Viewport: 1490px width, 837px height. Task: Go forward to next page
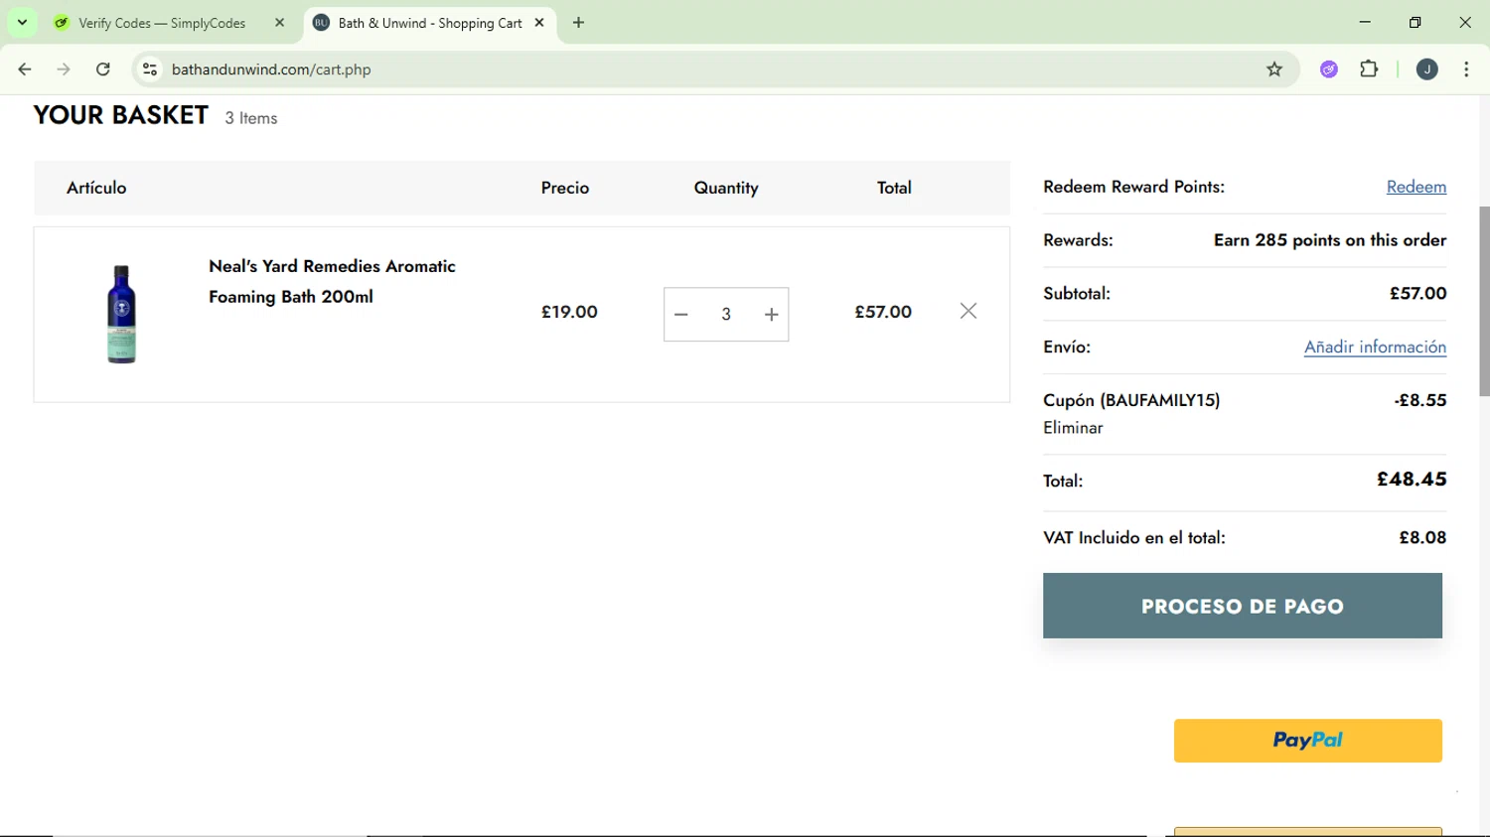pos(64,70)
